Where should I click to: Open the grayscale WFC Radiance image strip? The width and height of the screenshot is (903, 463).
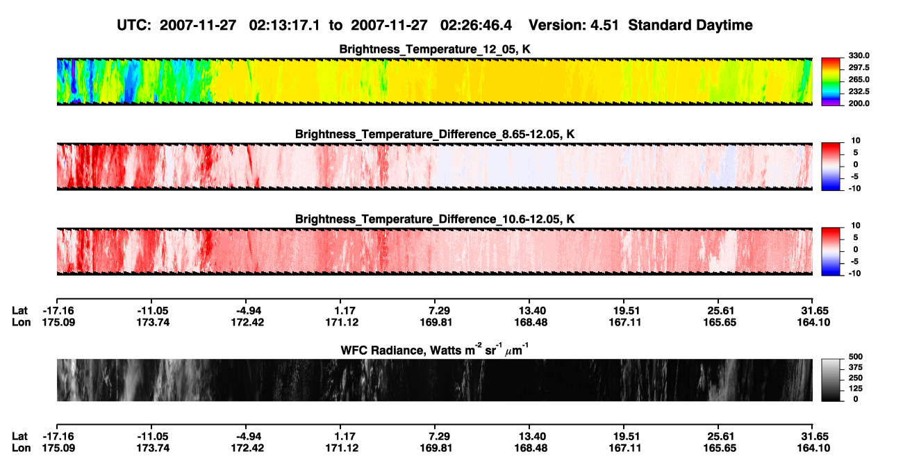click(434, 380)
